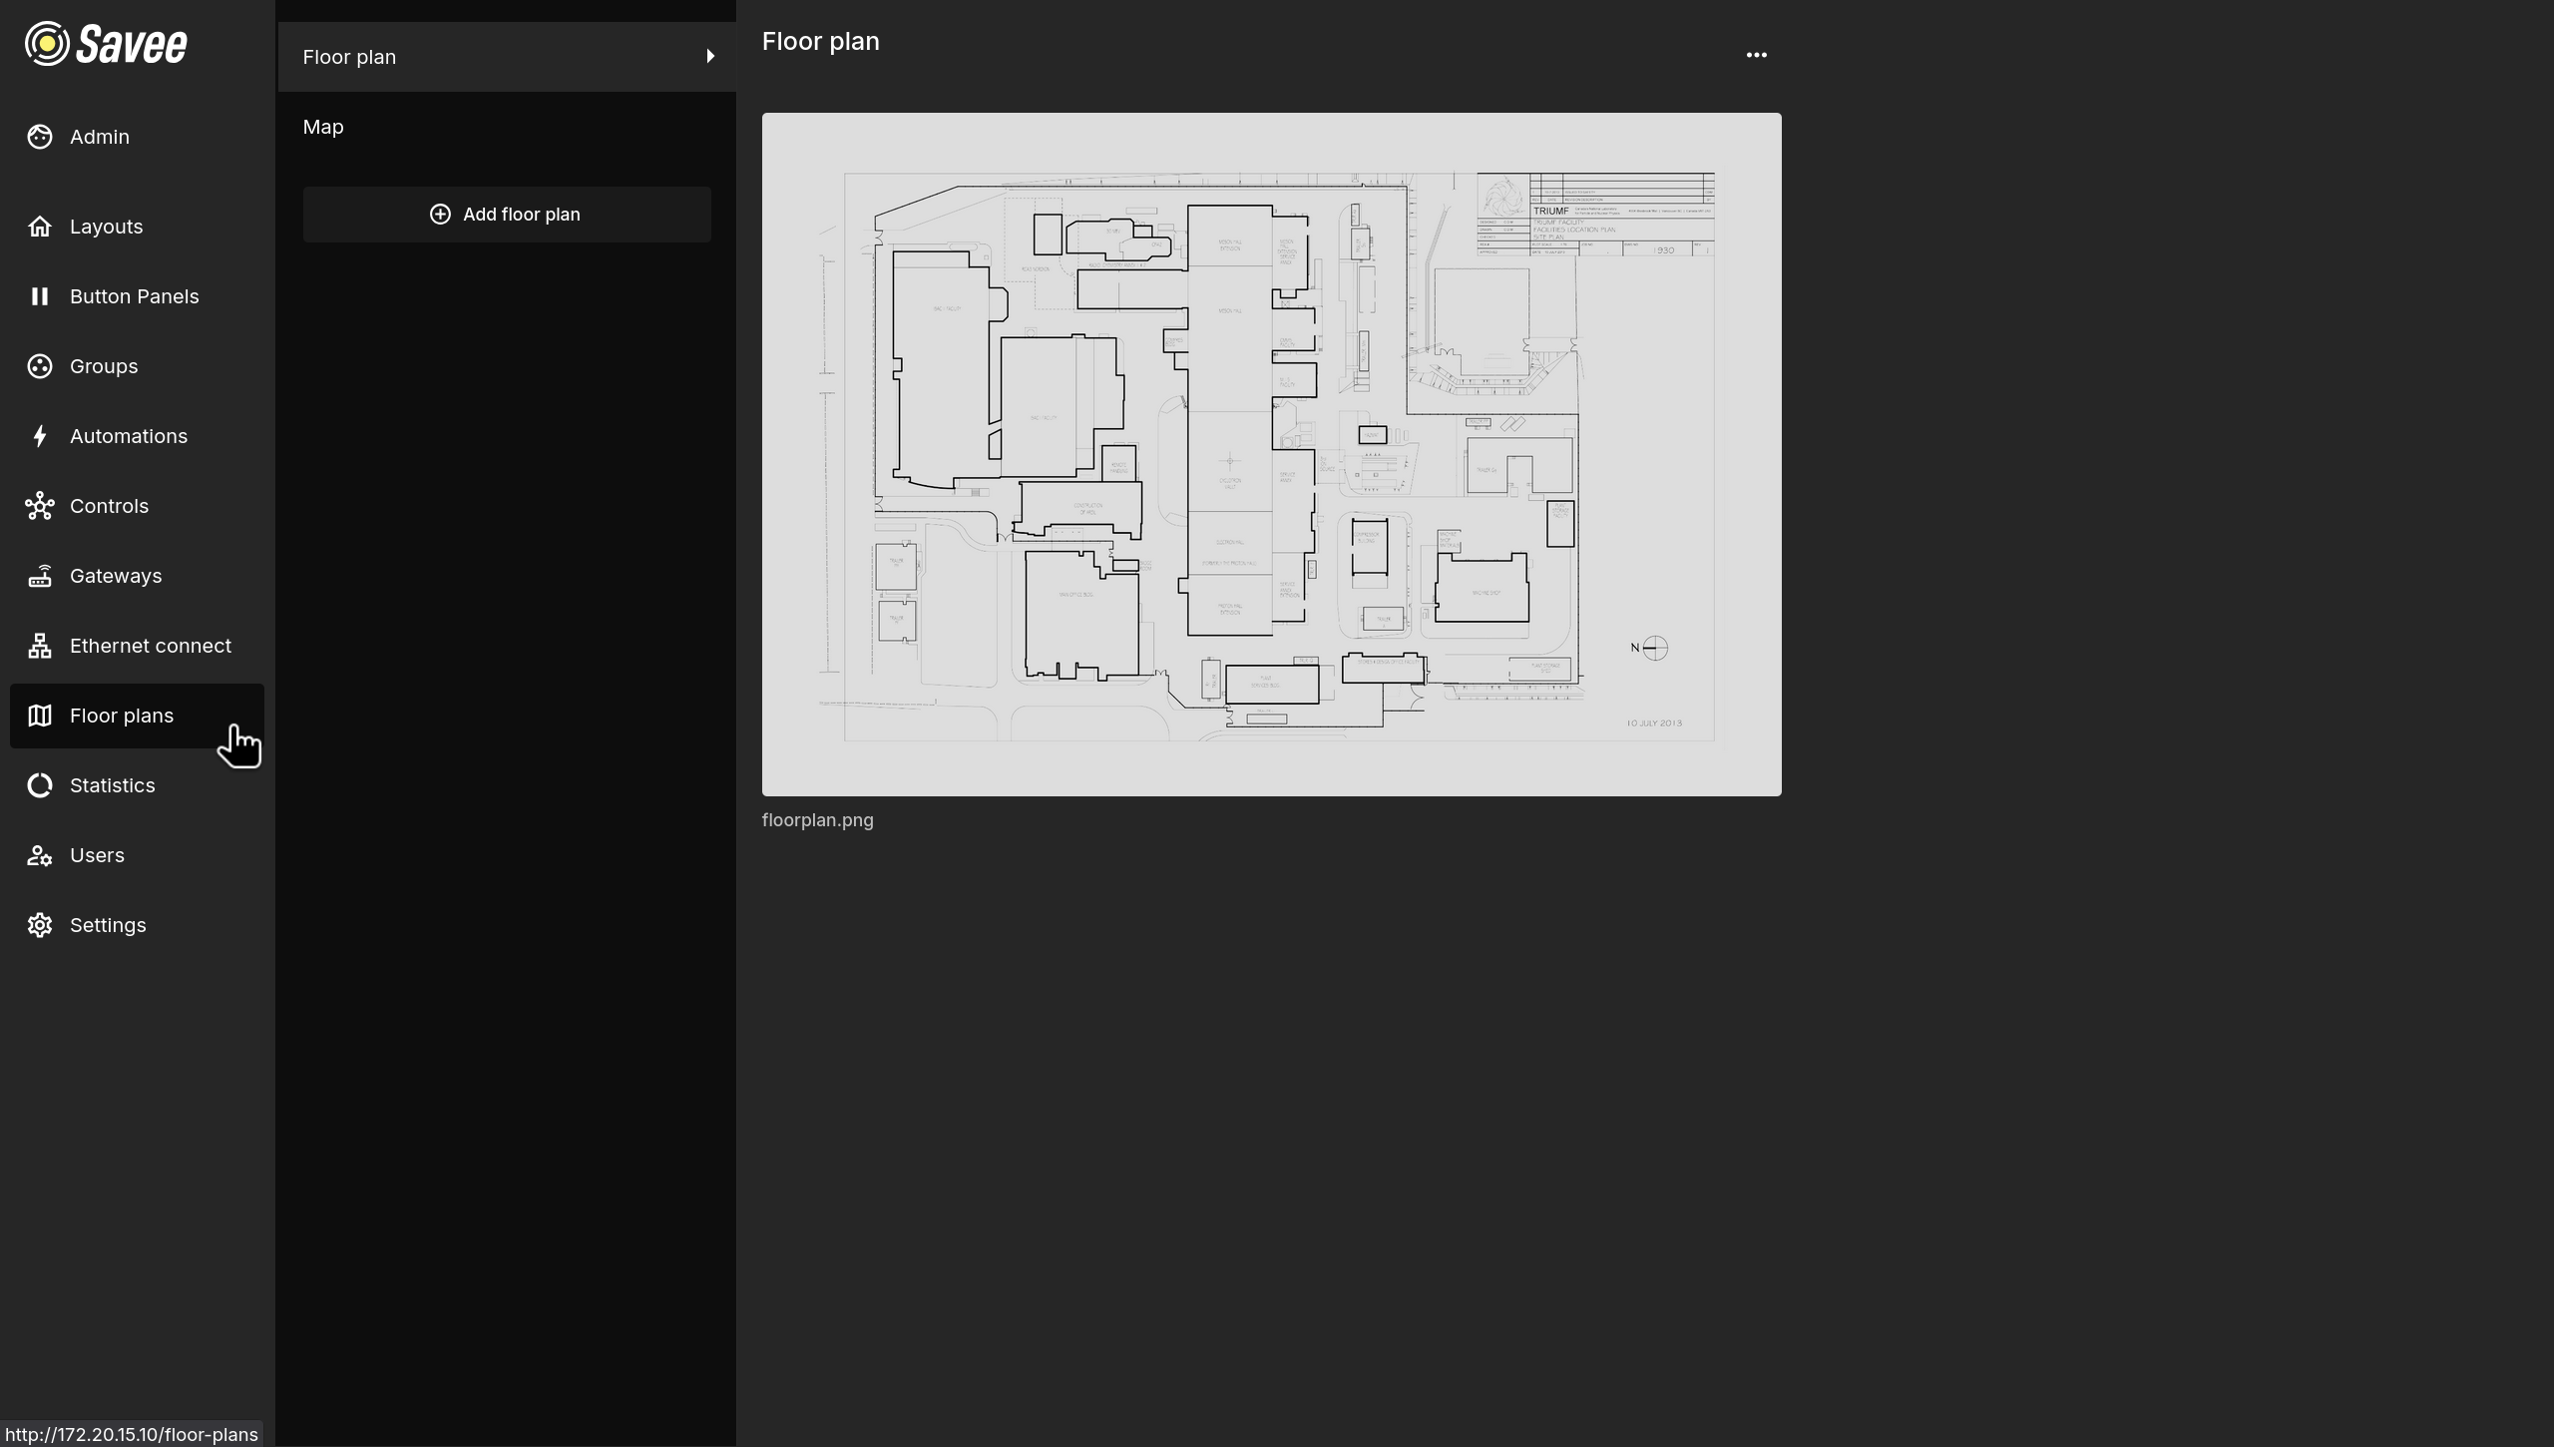Click the floorplan.png file name
Image resolution: width=2554 pixels, height=1447 pixels.
click(816, 819)
